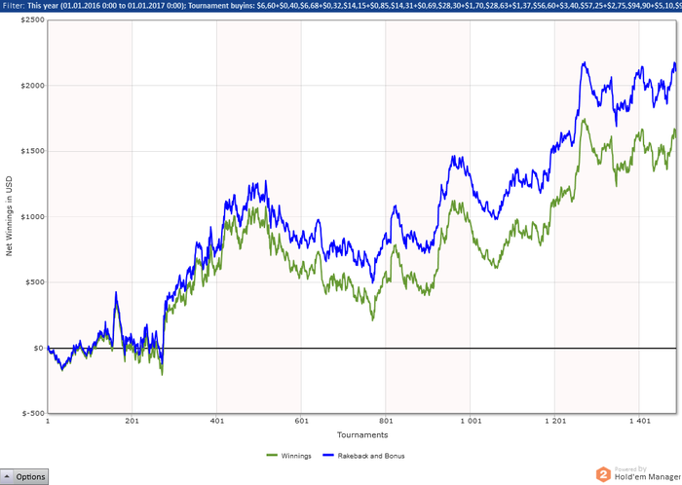682x485 pixels.
Task: Click the 201 x-axis label
Action: 133,421
